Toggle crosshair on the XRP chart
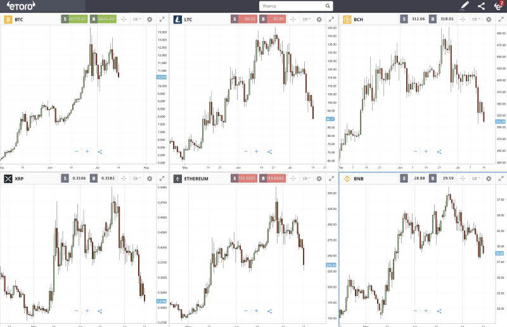 click(x=123, y=179)
